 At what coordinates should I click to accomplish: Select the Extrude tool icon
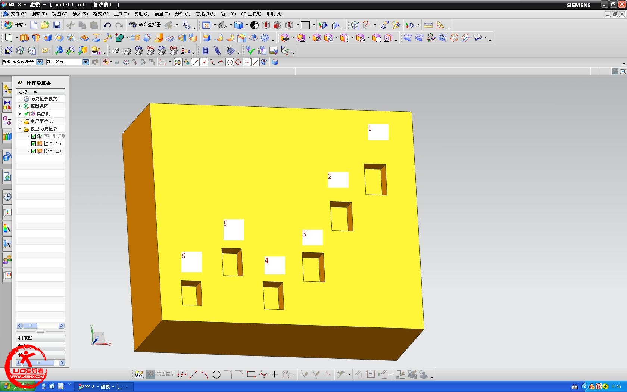point(24,38)
